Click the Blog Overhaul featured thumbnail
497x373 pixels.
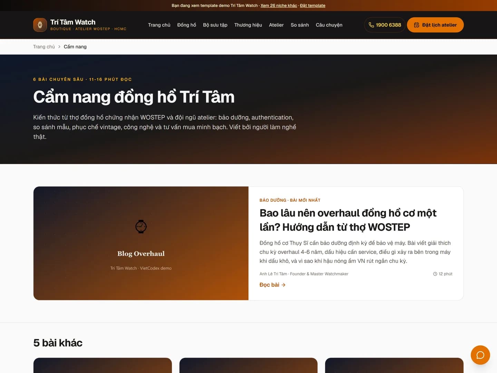pyautogui.click(x=141, y=243)
